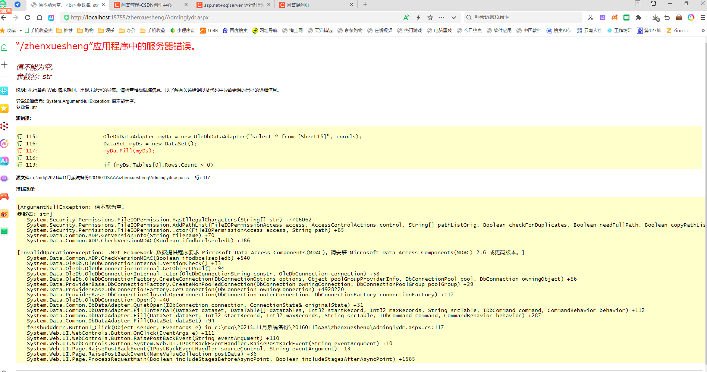Click the undo closed-tab restore icon
This screenshot has width=707, height=372.
667,18
